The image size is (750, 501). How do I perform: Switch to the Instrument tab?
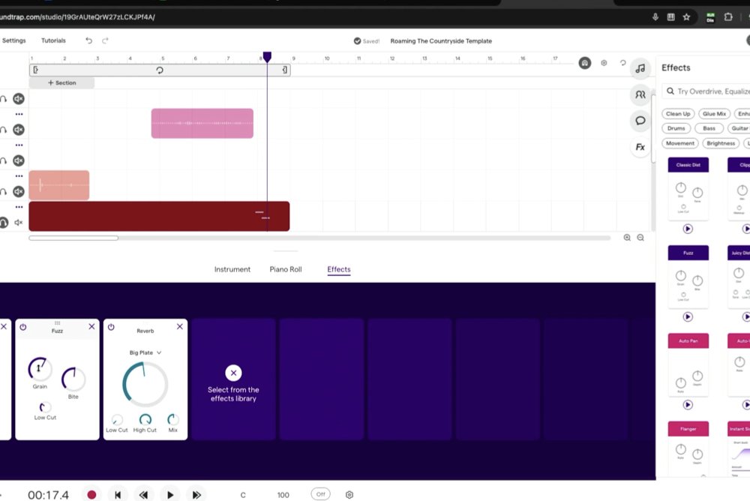[x=232, y=269]
